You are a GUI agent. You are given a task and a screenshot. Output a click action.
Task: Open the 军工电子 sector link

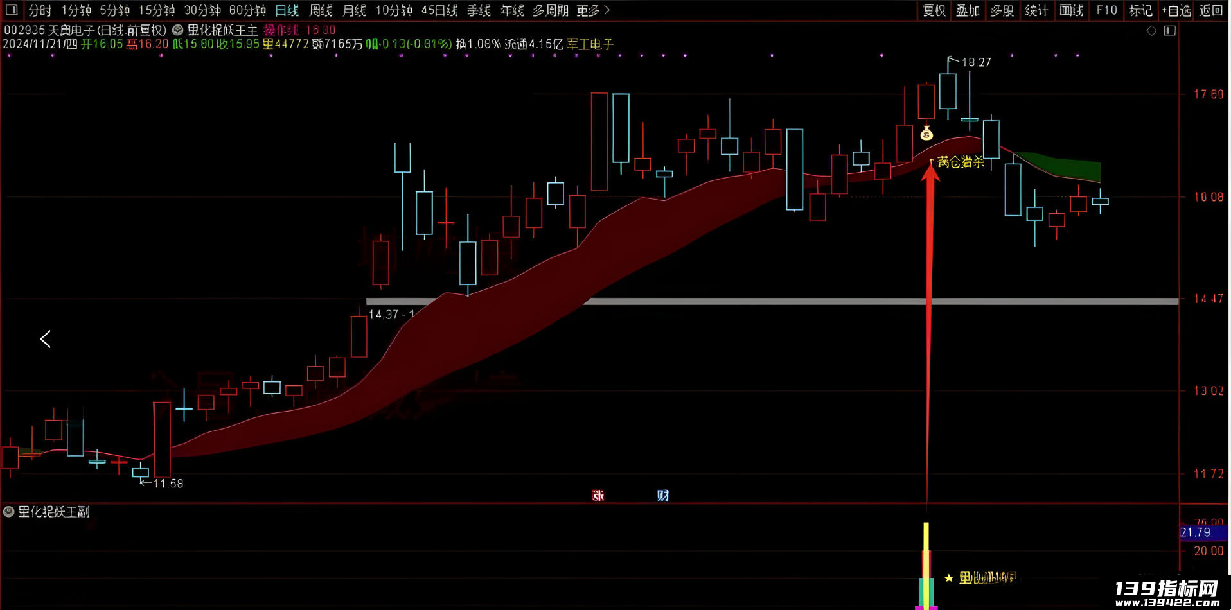pyautogui.click(x=590, y=44)
